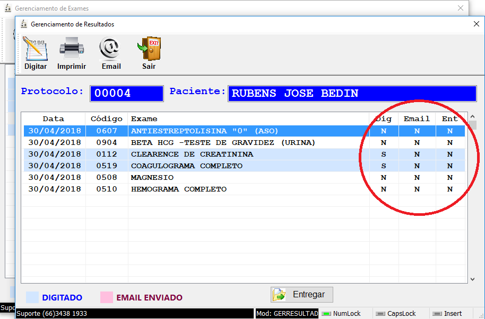The image size is (485, 319).
Task: Click the Data column header
Action: (x=54, y=119)
